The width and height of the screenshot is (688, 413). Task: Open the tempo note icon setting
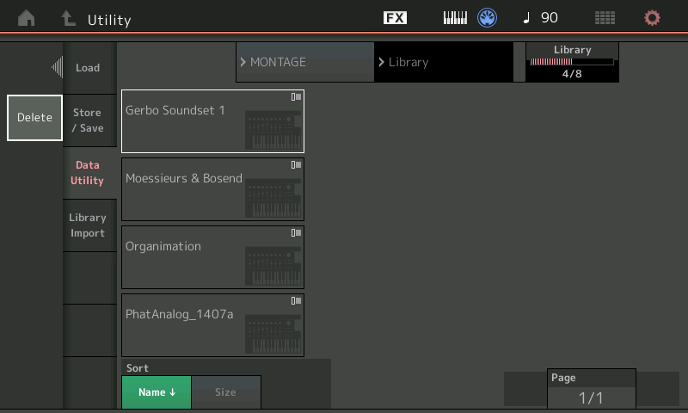point(527,18)
